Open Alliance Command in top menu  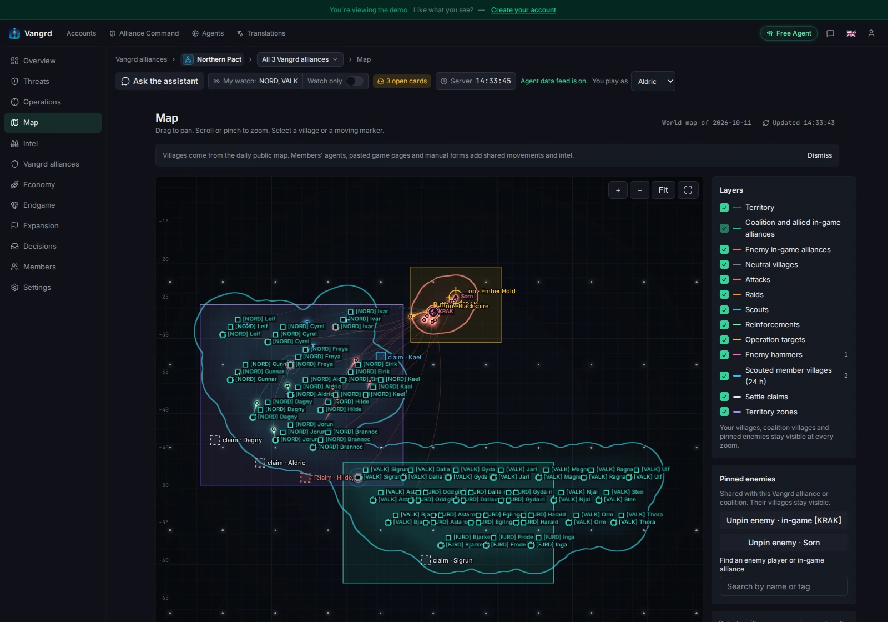click(144, 33)
